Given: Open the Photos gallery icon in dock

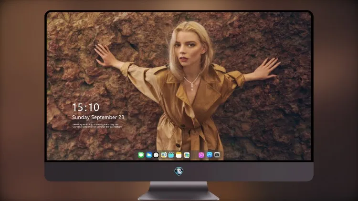Looking at the screenshot, I should [187, 155].
